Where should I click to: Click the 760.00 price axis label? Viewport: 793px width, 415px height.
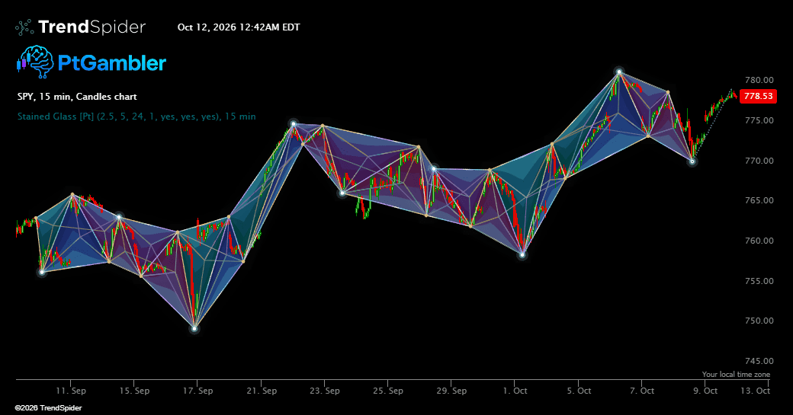point(759,241)
